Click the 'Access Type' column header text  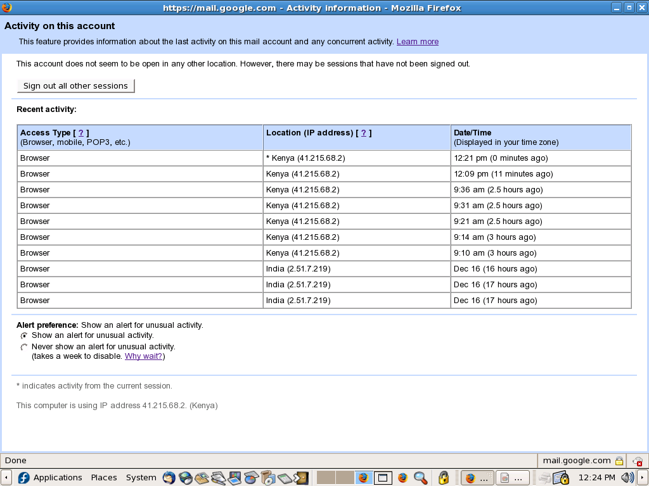point(45,133)
